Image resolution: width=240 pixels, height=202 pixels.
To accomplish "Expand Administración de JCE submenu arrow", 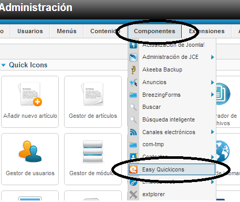I will click(x=212, y=57).
